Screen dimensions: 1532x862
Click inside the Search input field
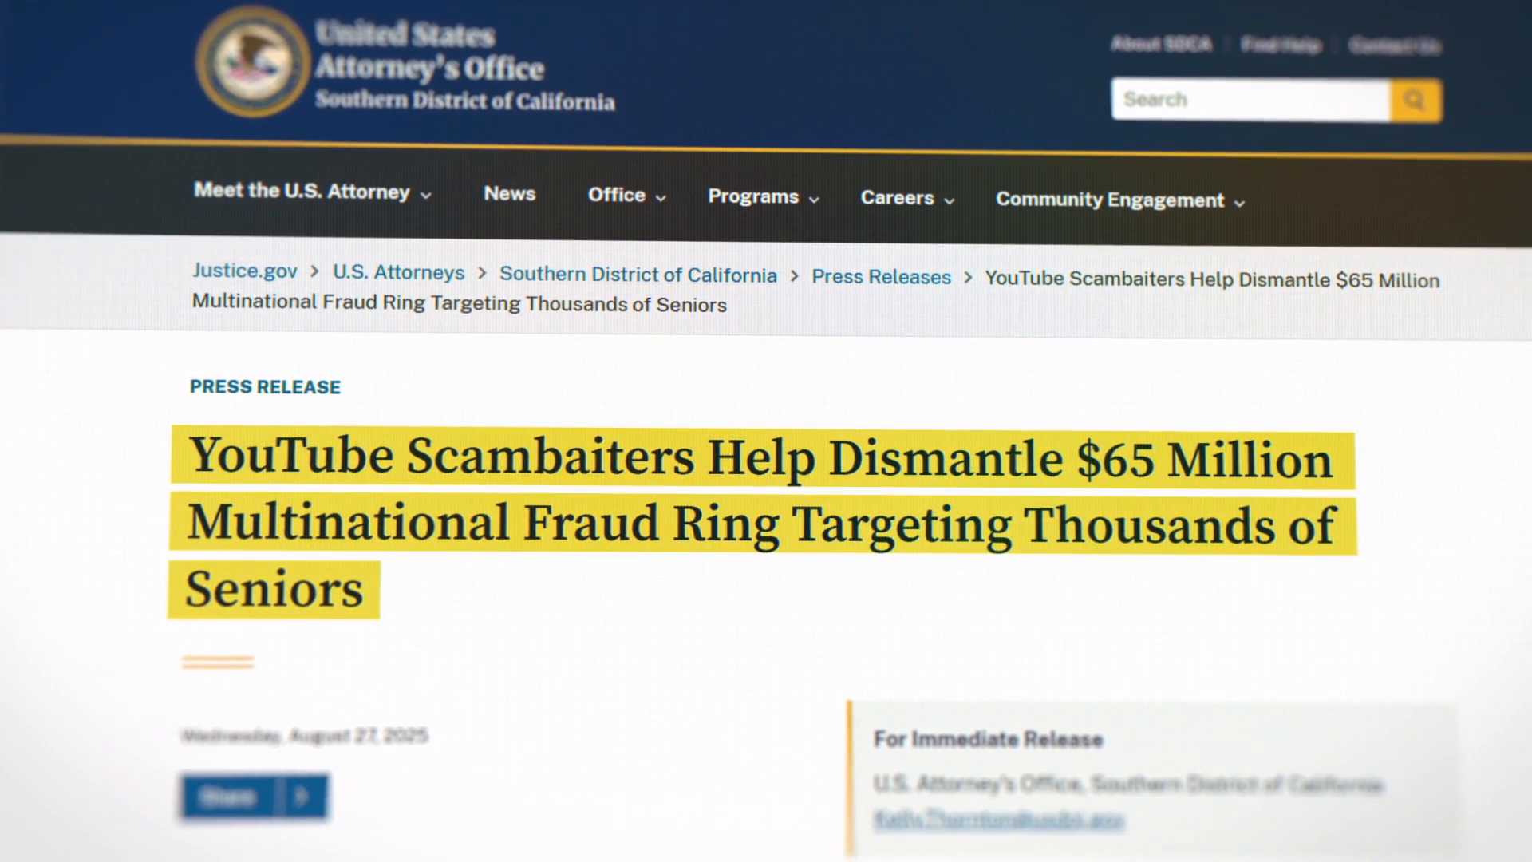1250,100
